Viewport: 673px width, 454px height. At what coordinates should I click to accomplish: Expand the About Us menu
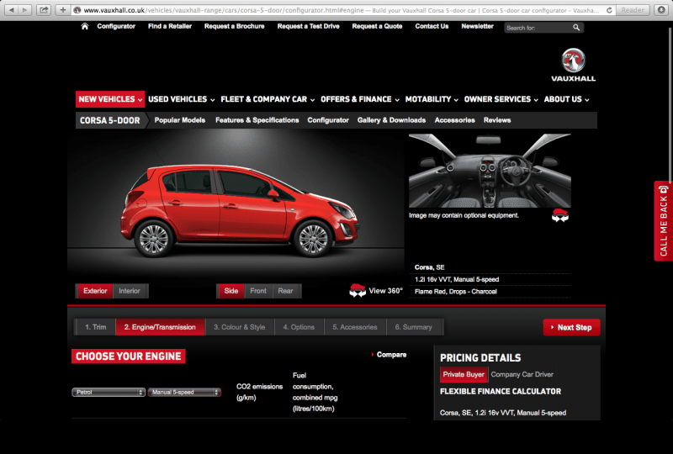(x=566, y=99)
